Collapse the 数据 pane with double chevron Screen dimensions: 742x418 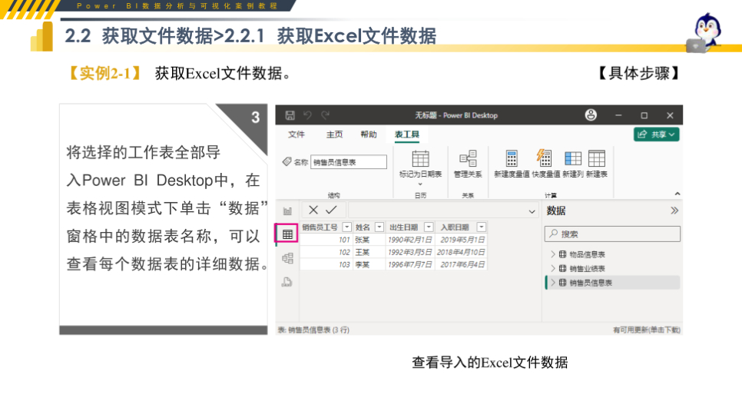674,211
